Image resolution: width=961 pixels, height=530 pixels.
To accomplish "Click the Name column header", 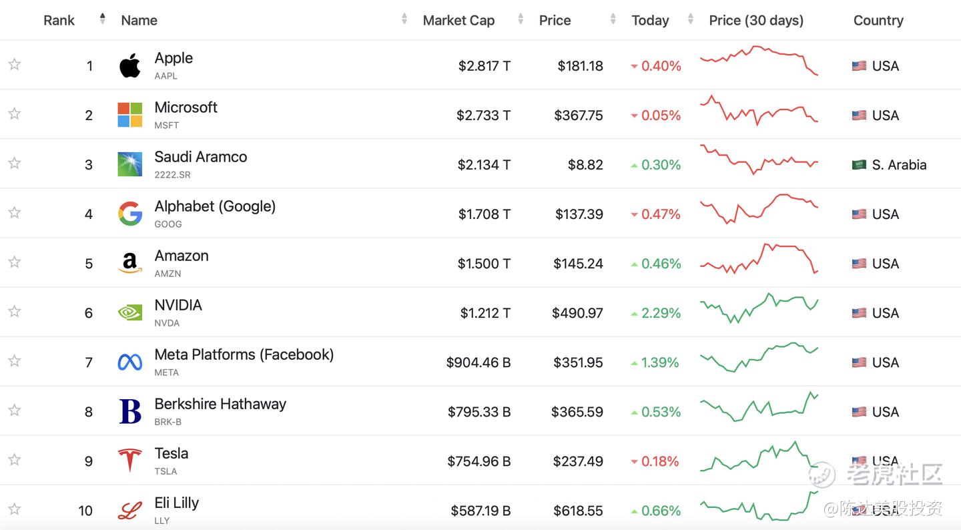I will point(139,21).
